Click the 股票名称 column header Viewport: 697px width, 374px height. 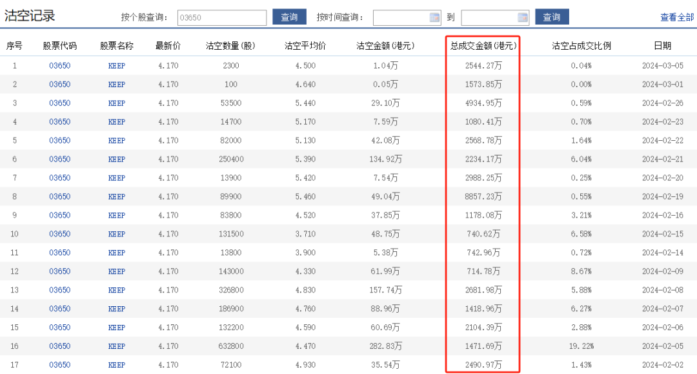point(116,45)
